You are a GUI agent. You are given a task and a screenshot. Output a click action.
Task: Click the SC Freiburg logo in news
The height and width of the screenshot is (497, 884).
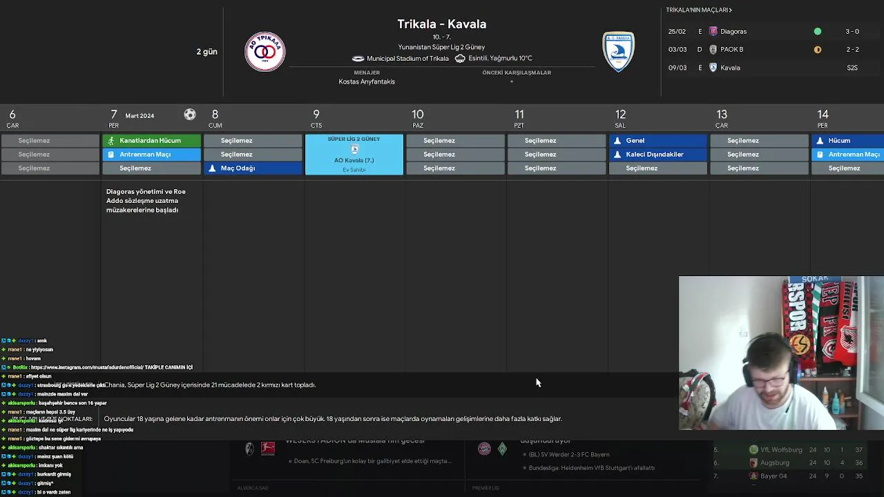[249, 449]
